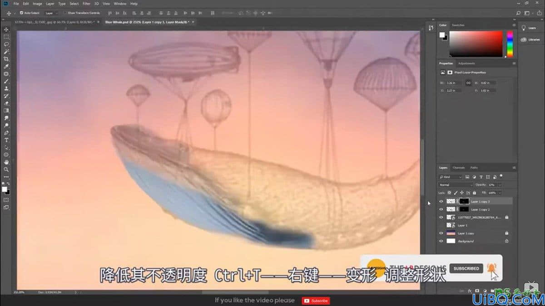Pick a color in the color field

[x=477, y=44]
